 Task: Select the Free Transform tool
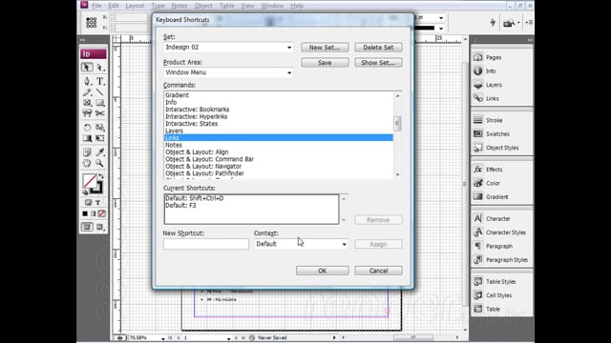point(100,138)
